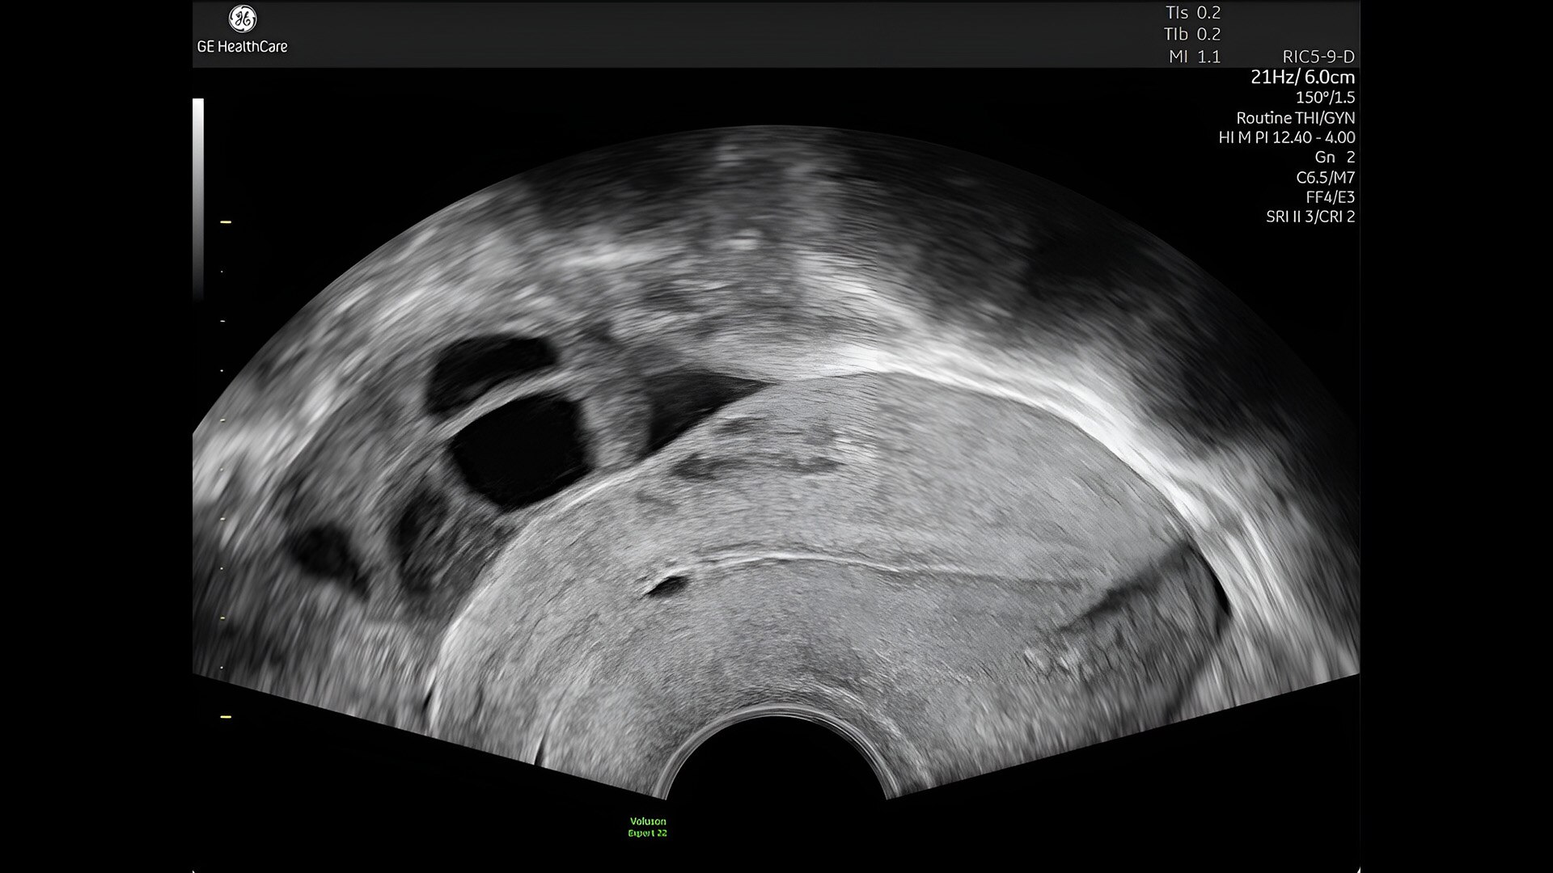Click the Gn 2 gain value

pyautogui.click(x=1334, y=158)
